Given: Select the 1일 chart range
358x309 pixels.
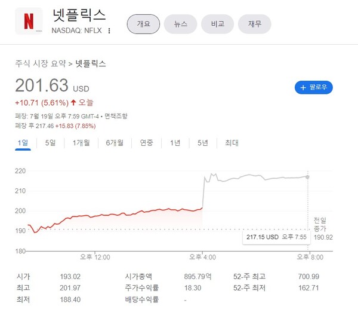Looking at the screenshot, I should click(23, 143).
